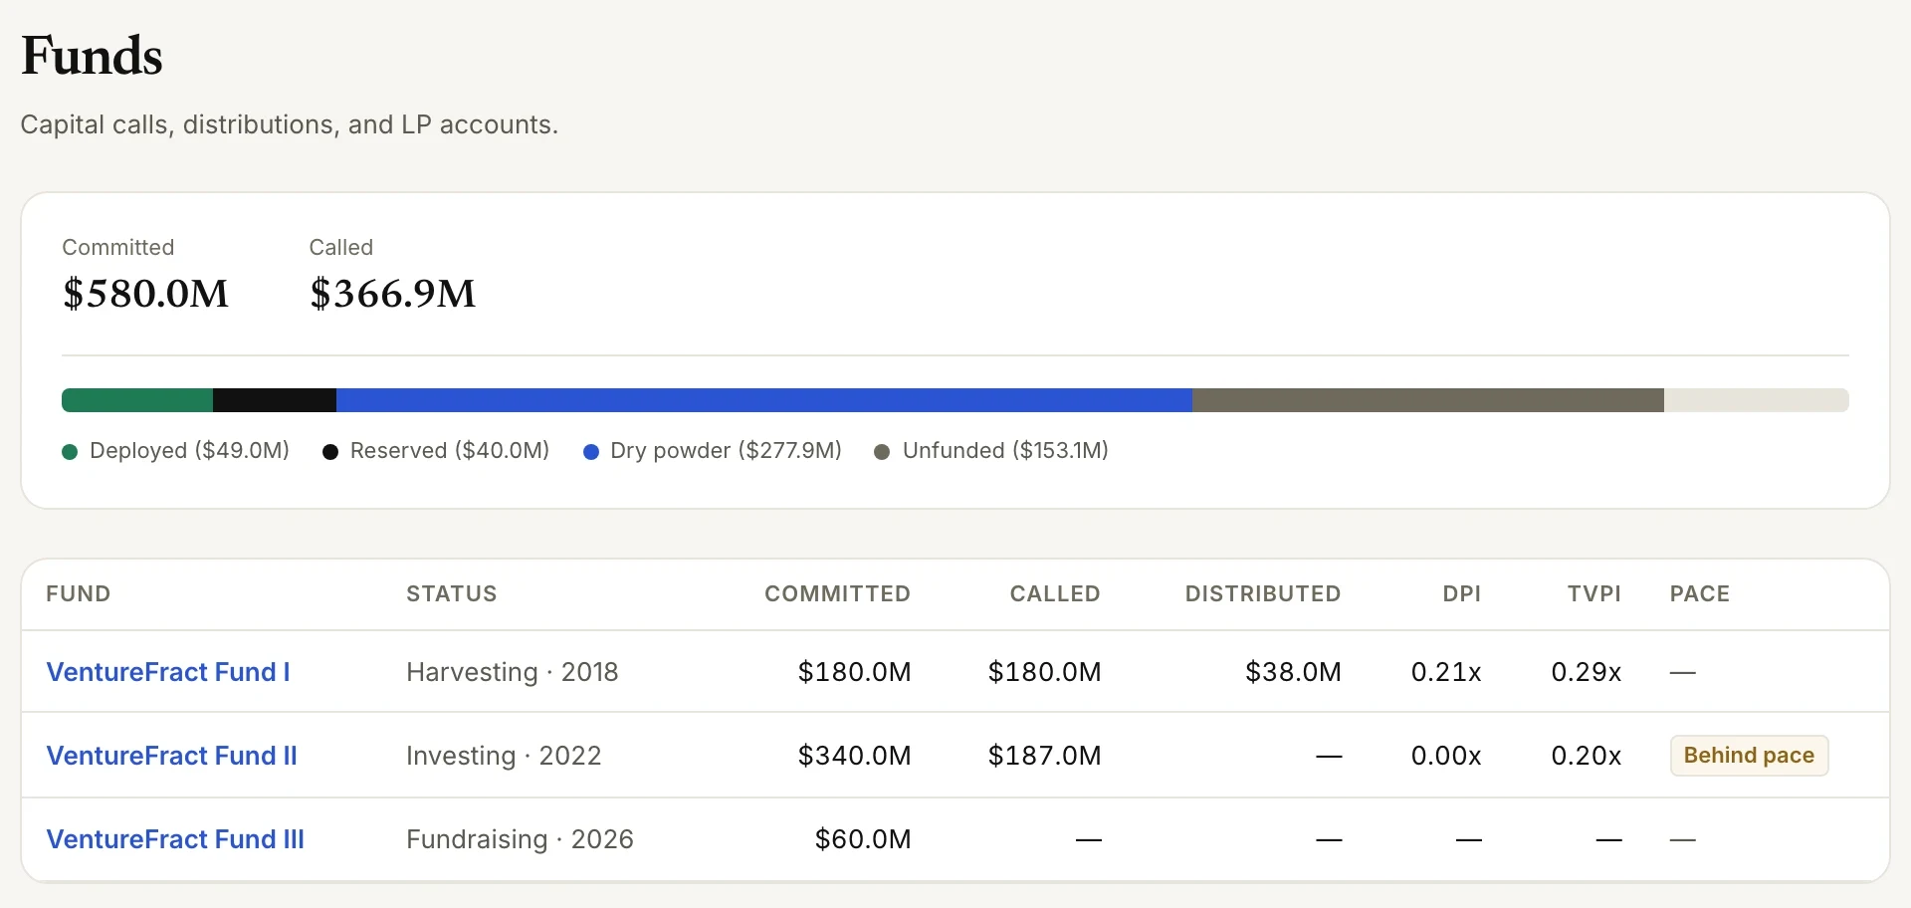Click the $366.9M Called total

(x=392, y=294)
